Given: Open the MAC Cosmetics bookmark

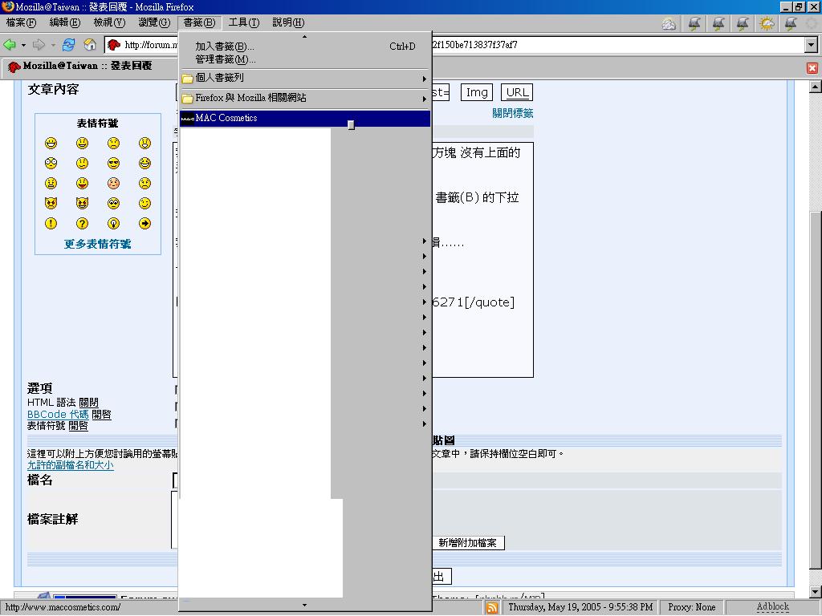Looking at the screenshot, I should 304,119.
